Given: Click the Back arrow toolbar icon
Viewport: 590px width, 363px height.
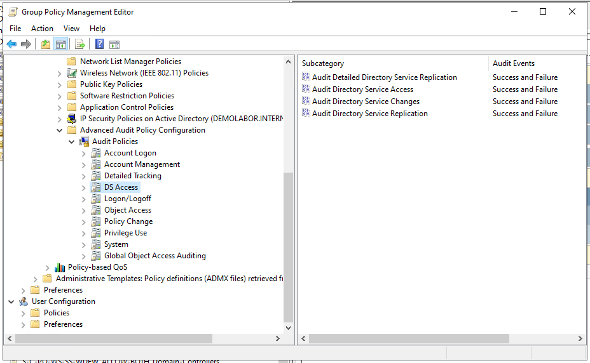Looking at the screenshot, I should coord(11,44).
